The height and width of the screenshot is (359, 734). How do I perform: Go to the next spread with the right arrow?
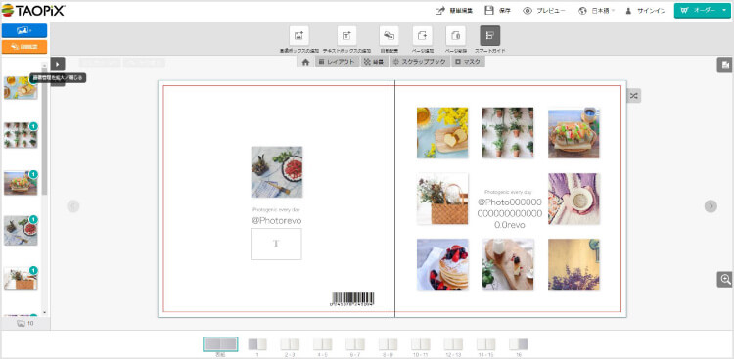(711, 206)
